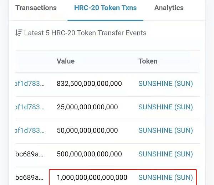This screenshot has height=185, width=214.
Task: Select the 1,000,000,000,000,000 highlighted value
Action: point(92,177)
